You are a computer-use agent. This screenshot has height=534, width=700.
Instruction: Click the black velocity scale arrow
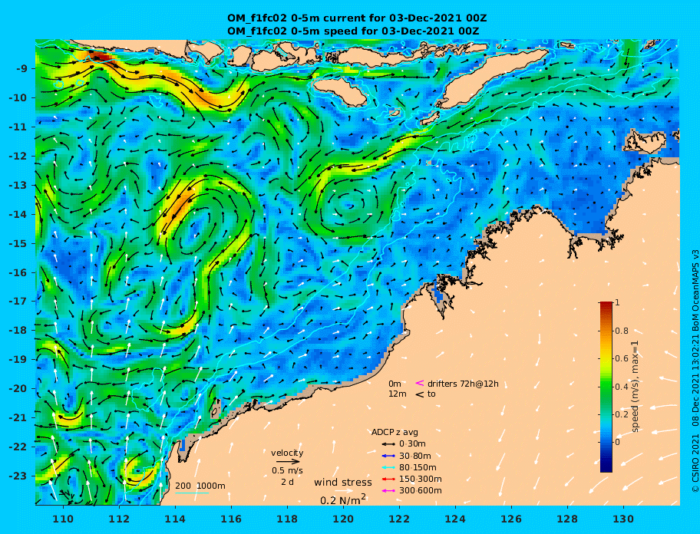click(288, 462)
